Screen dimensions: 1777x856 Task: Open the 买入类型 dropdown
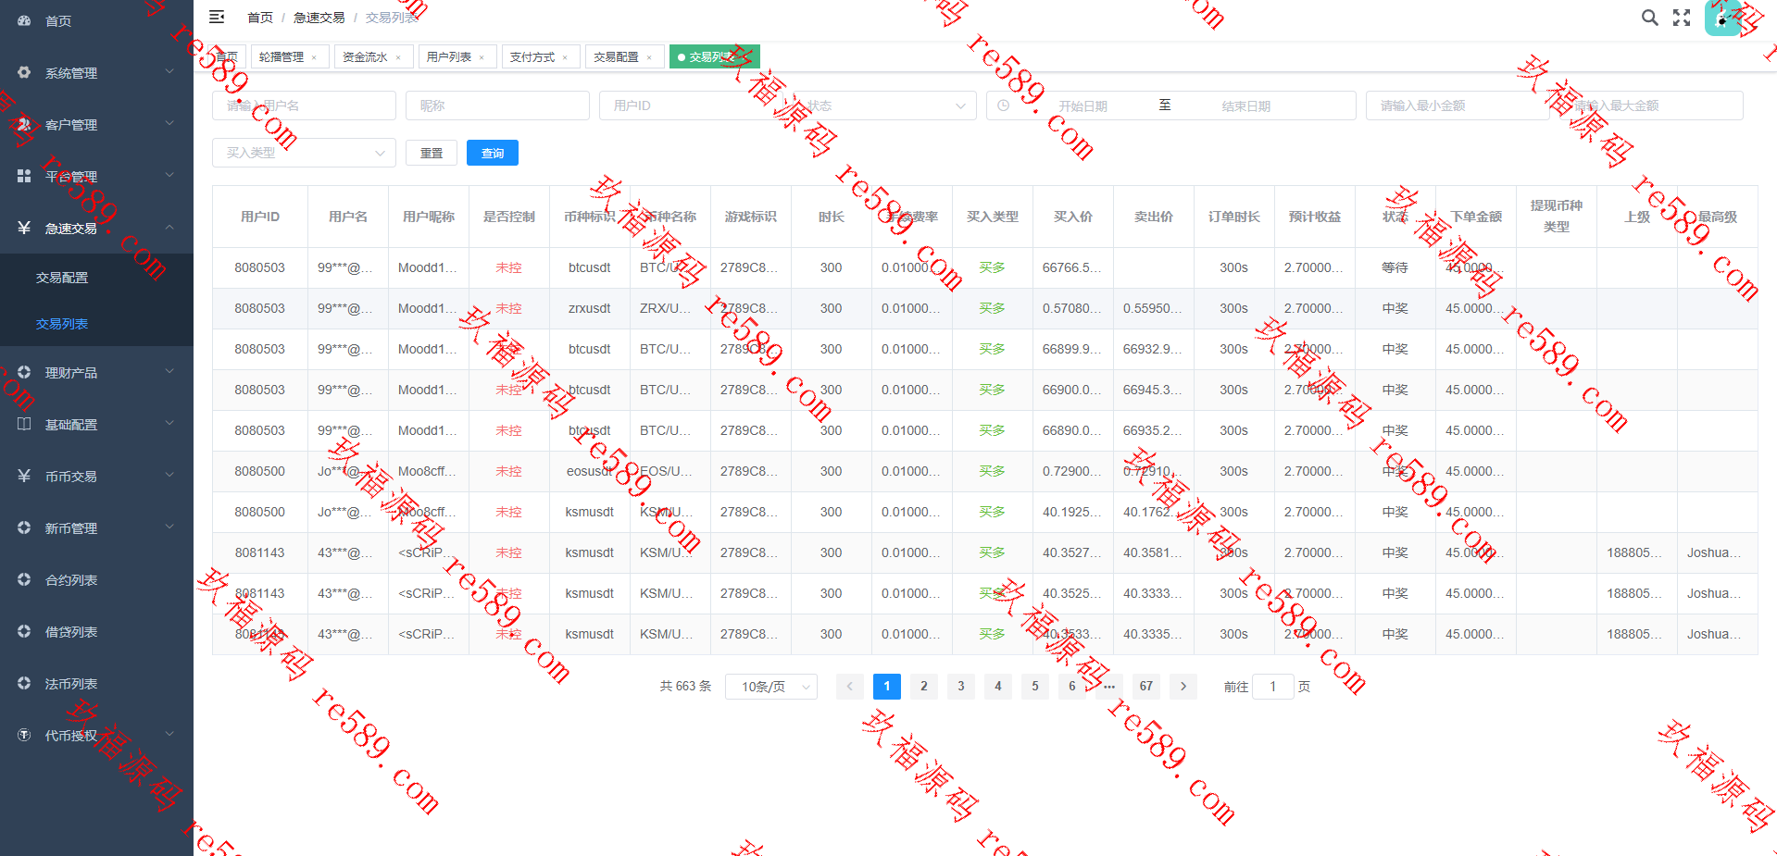click(304, 153)
